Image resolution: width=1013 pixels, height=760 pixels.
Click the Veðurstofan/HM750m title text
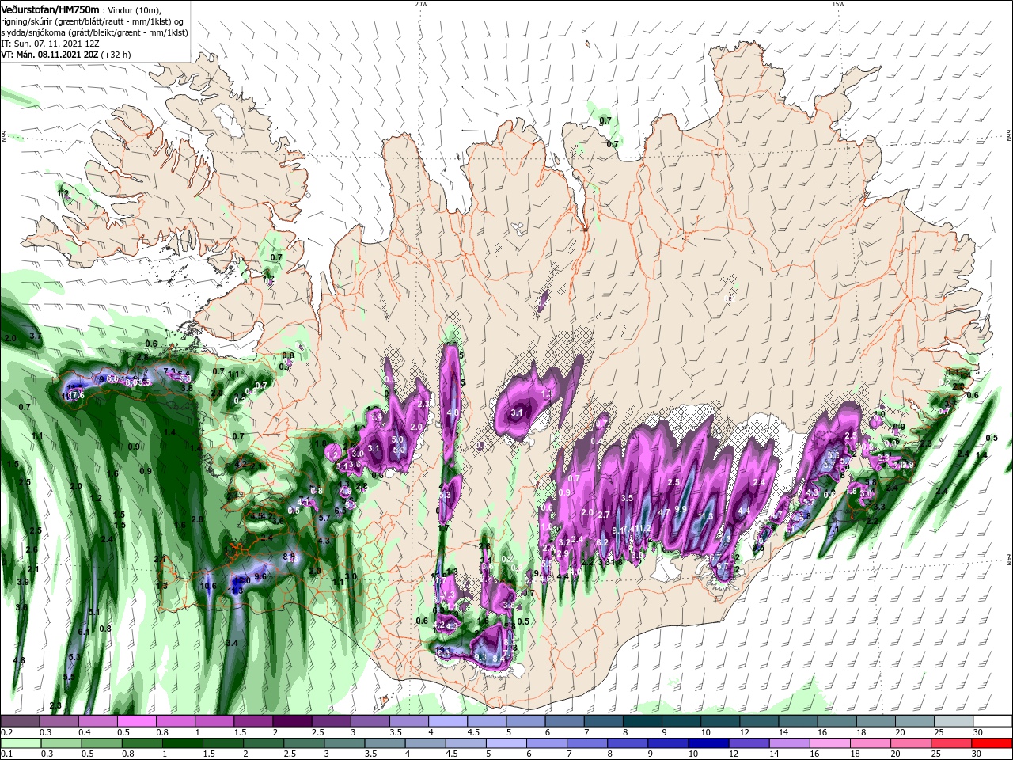(50, 9)
